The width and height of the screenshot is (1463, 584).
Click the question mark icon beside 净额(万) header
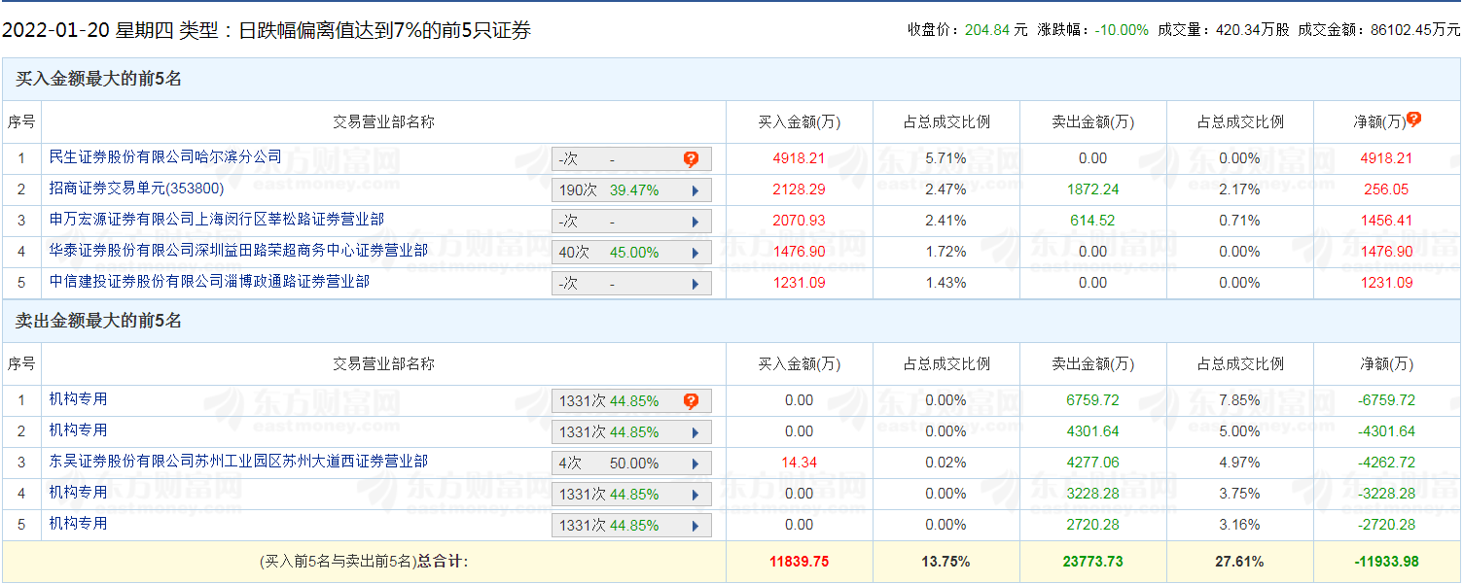pos(1413,120)
